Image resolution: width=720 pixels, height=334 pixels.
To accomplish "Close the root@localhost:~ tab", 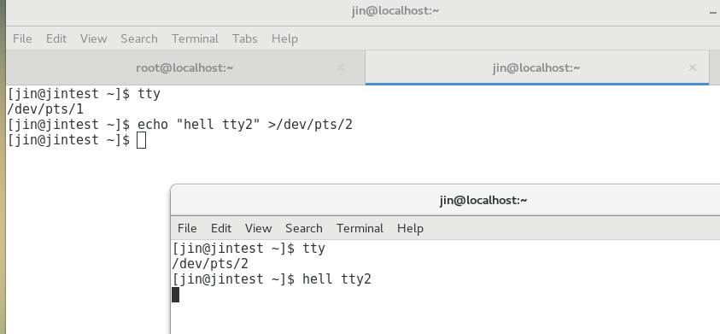I will [x=341, y=68].
